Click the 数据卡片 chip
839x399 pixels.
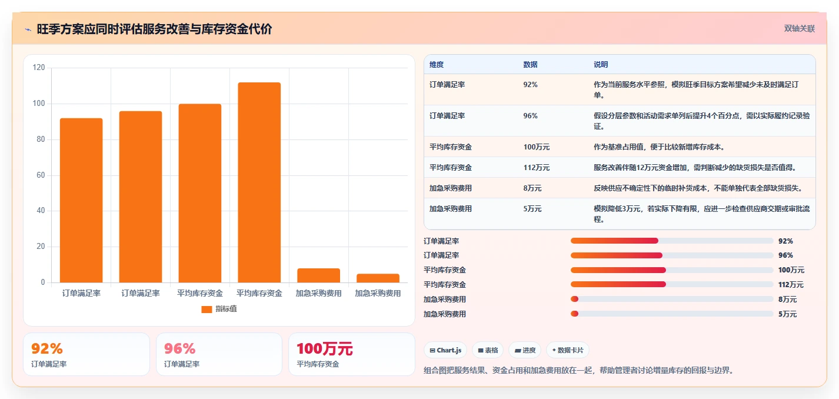(567, 350)
